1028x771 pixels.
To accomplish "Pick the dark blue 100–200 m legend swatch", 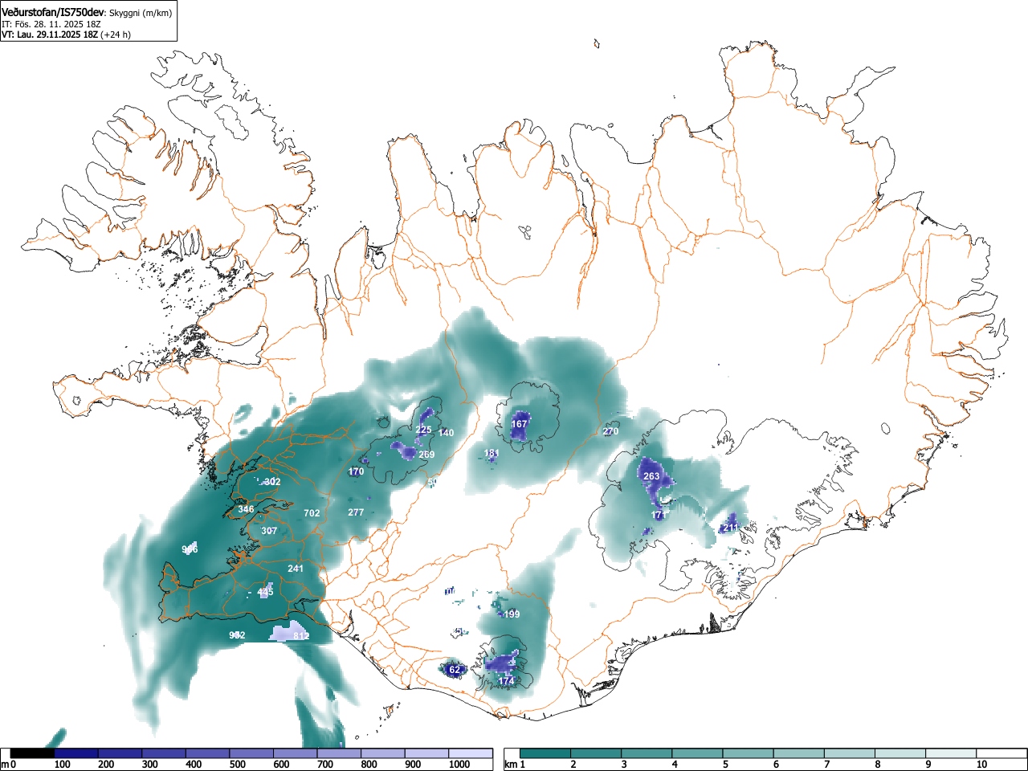I will click(76, 753).
